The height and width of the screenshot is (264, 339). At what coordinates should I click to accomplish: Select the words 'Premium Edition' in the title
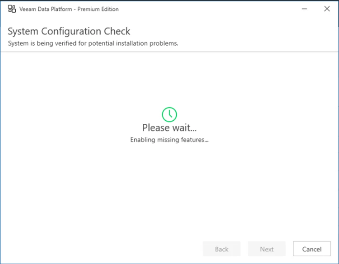[x=98, y=9]
